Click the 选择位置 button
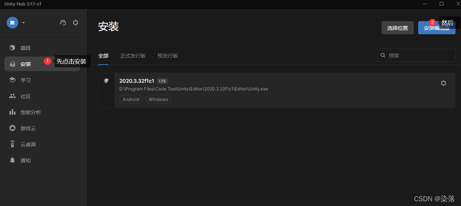Viewport: 461px width, 206px height. pos(398,28)
